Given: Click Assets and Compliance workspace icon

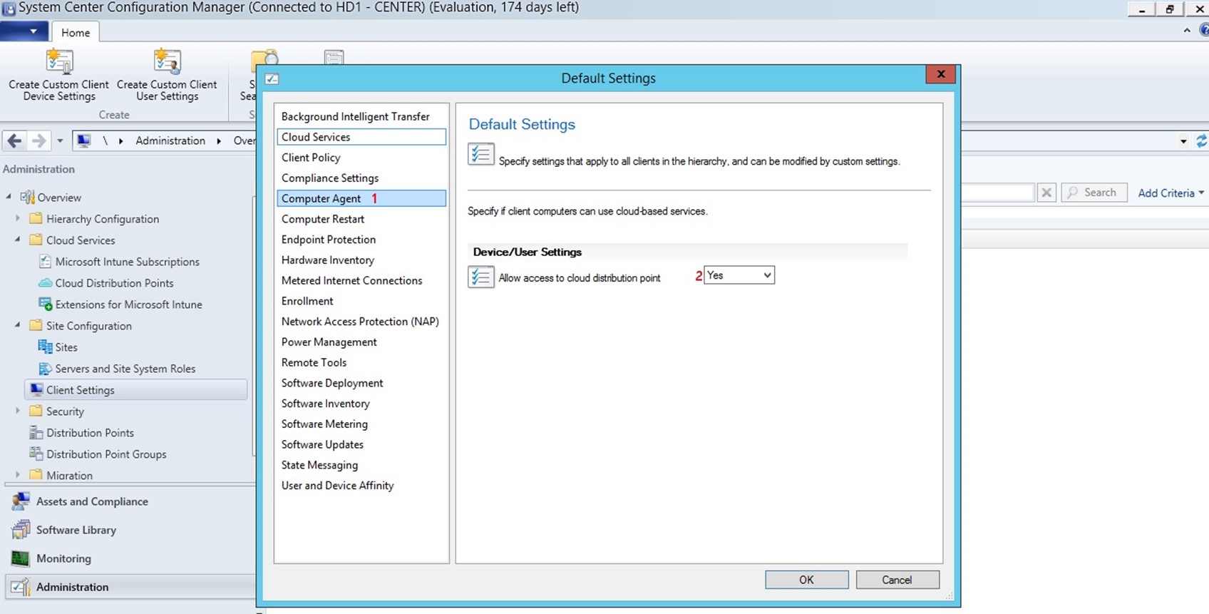Looking at the screenshot, I should point(21,501).
